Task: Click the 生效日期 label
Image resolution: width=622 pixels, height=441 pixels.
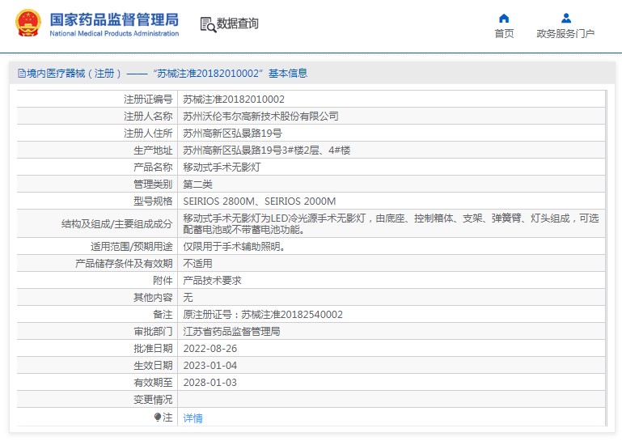Action: pos(153,366)
